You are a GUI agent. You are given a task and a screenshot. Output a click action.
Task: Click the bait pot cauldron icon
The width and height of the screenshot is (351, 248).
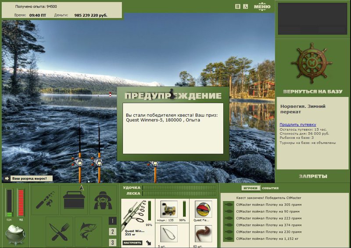[x=15, y=234]
